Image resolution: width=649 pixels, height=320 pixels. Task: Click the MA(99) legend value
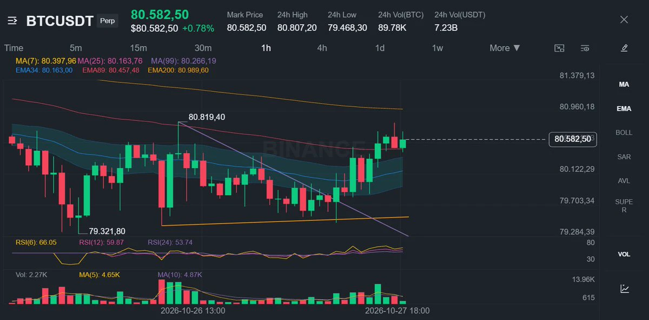(183, 61)
